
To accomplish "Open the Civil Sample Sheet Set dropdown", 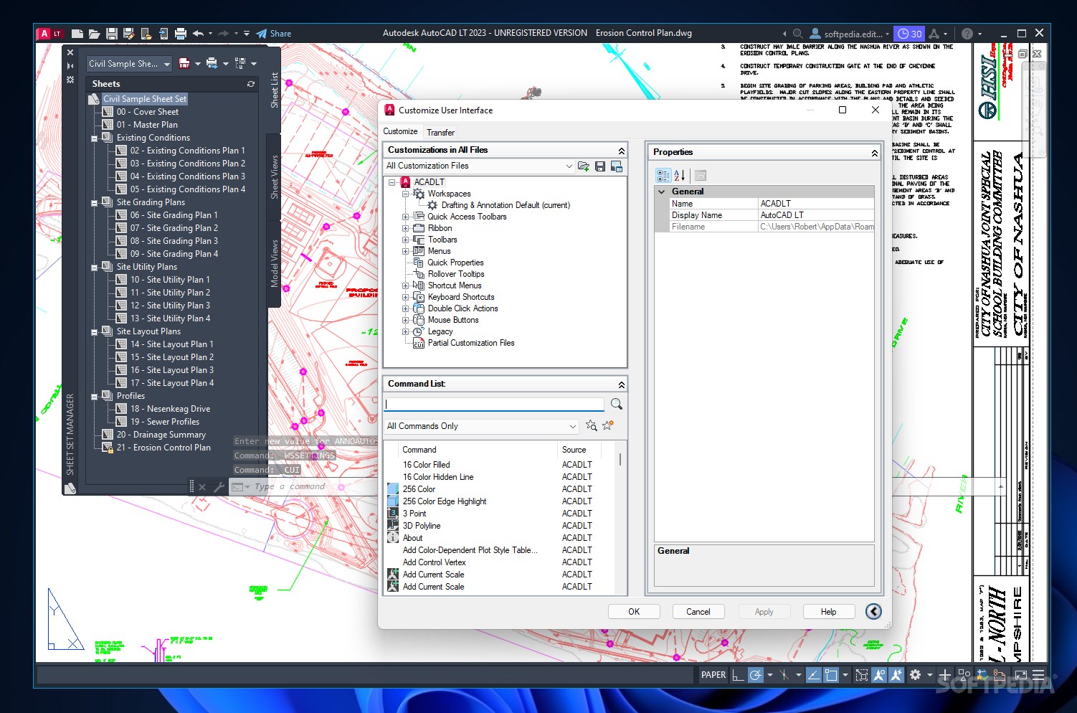I will (130, 64).
